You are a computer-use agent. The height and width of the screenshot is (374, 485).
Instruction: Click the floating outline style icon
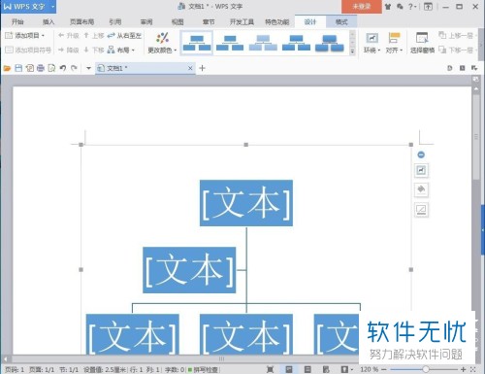click(421, 210)
